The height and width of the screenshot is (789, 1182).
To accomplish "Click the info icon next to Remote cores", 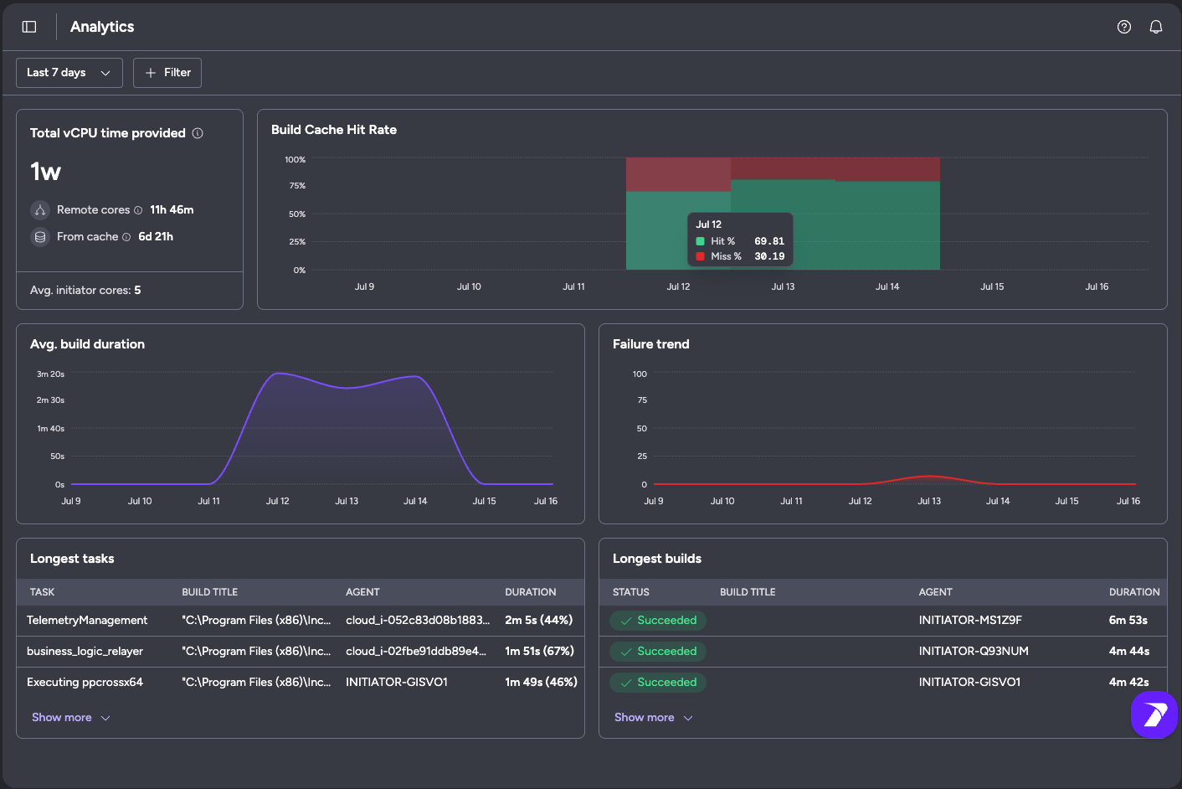I will tap(138, 210).
